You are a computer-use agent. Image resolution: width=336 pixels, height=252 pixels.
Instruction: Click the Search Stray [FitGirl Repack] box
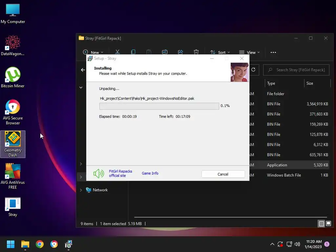(x=296, y=70)
